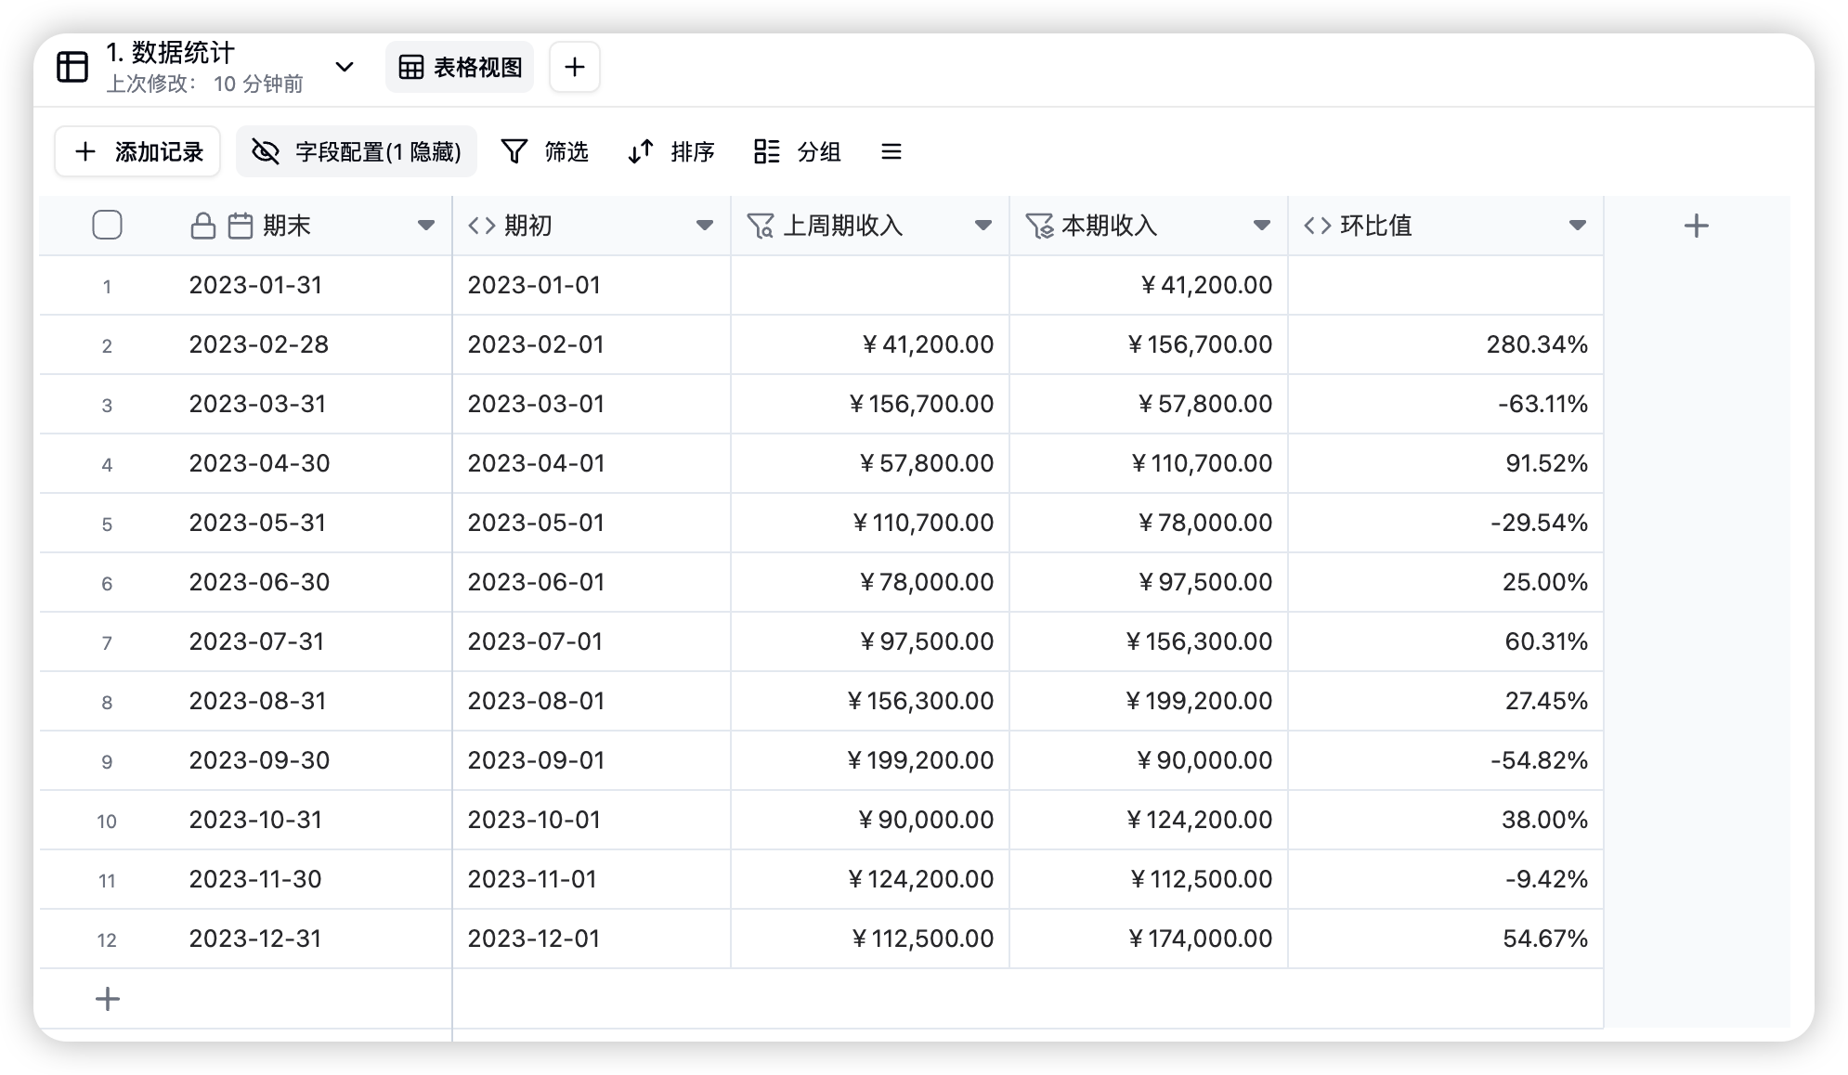This screenshot has width=1848, height=1075.
Task: Add a new view with the plus tab
Action: pyautogui.click(x=574, y=66)
